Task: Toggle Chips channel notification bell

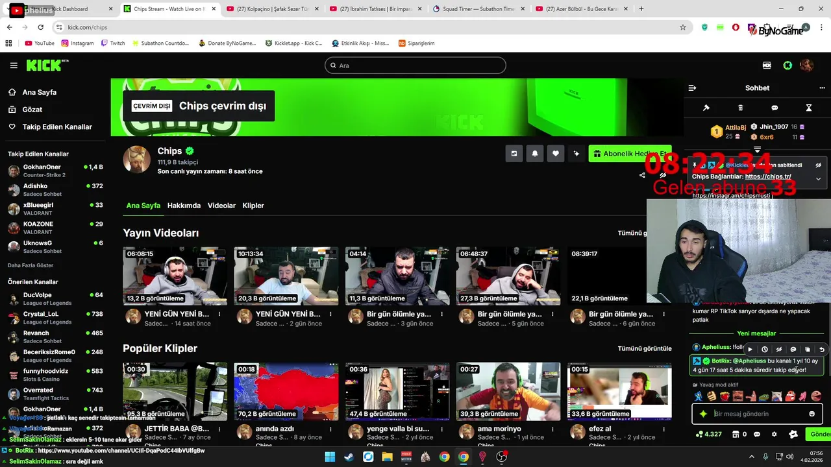Action: (535, 154)
